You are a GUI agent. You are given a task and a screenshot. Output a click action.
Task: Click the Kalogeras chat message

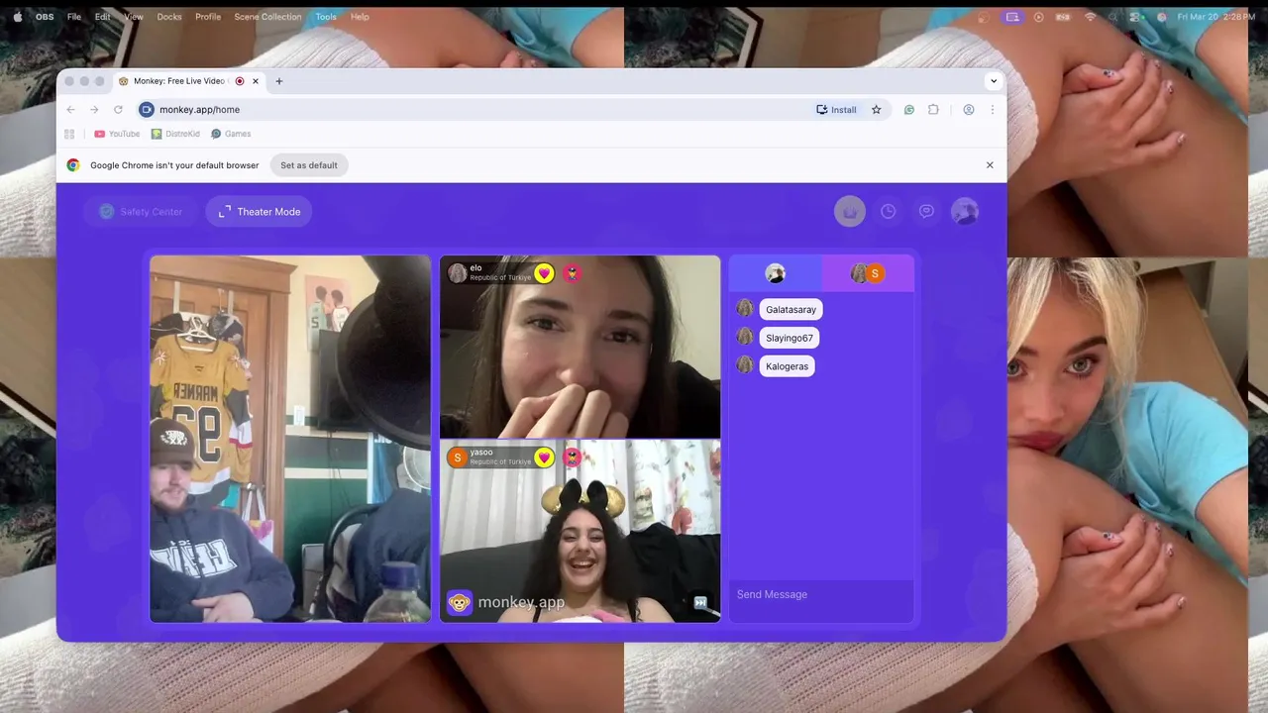[x=787, y=366]
